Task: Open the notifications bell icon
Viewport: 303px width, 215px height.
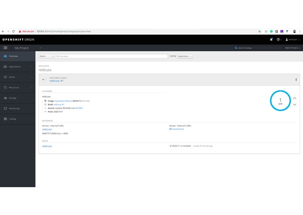Action: [x=271, y=40]
